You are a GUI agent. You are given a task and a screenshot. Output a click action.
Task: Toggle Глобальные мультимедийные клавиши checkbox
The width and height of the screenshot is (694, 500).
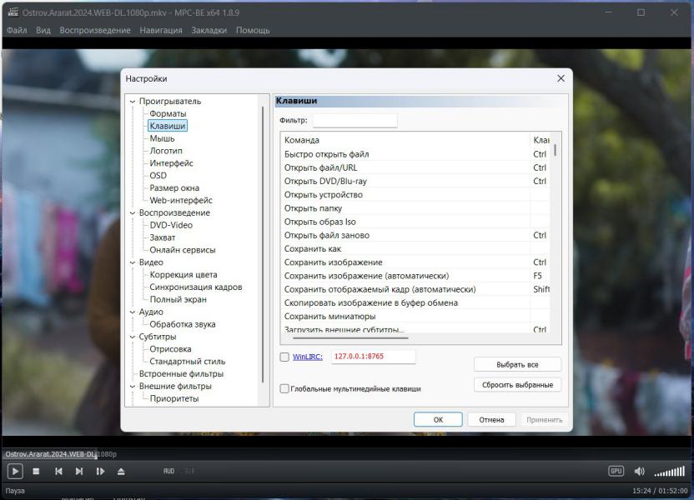tap(284, 388)
